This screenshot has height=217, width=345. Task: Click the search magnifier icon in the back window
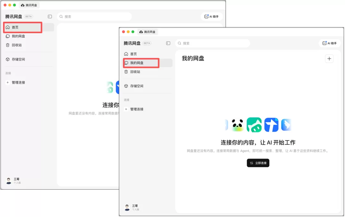point(61,17)
